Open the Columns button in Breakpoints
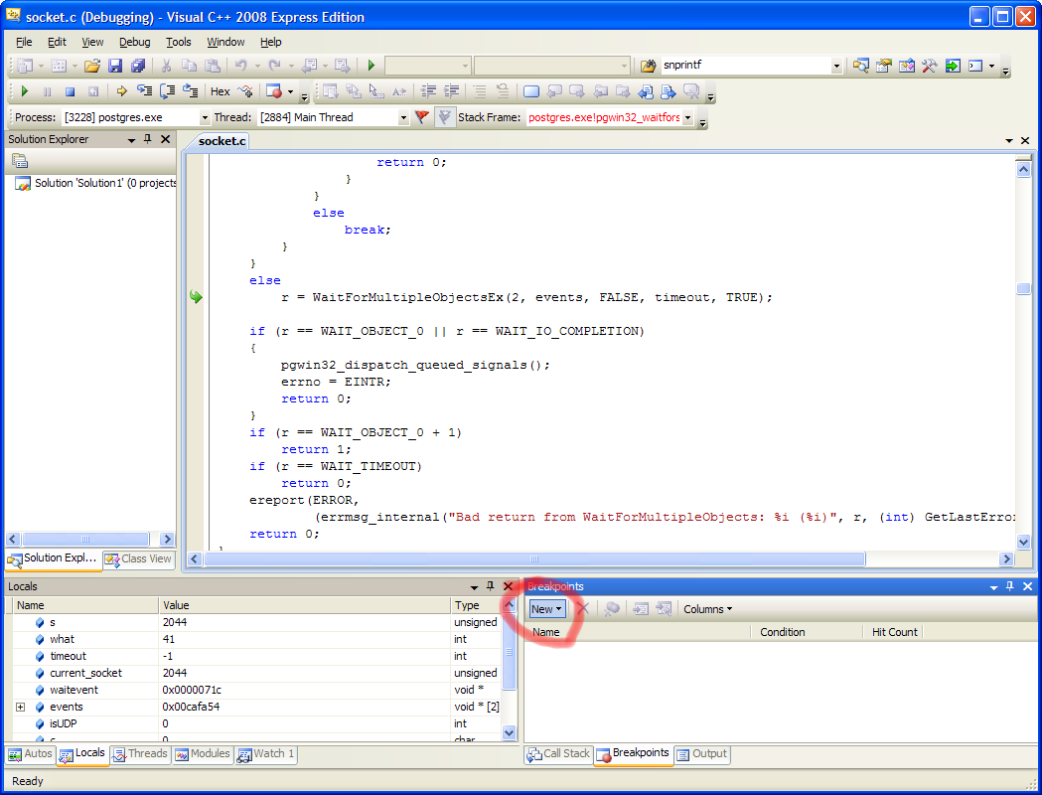 707,609
